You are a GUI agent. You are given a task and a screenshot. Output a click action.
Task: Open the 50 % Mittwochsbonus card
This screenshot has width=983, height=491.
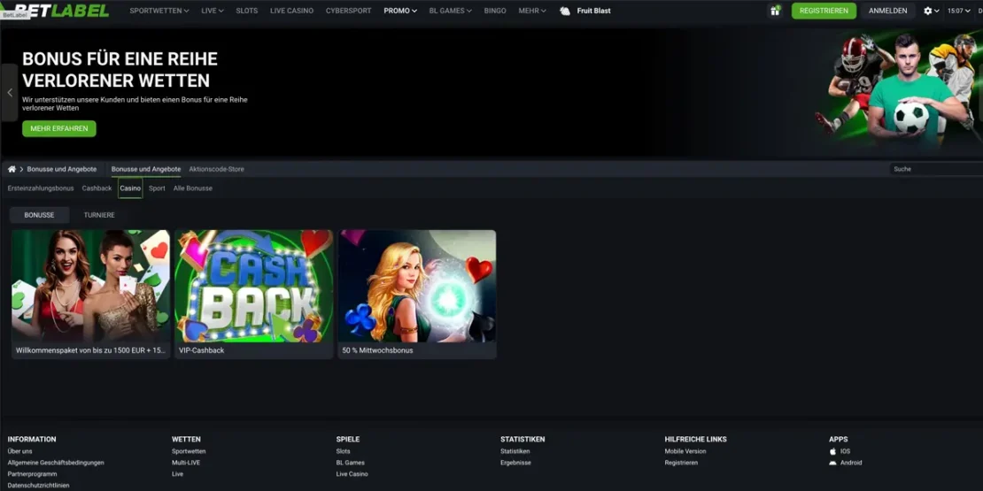417,295
